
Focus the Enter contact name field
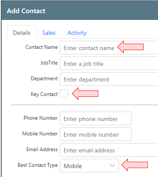coord(109,48)
